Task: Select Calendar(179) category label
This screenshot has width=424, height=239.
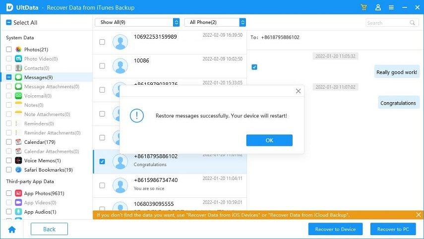Action: click(x=40, y=142)
